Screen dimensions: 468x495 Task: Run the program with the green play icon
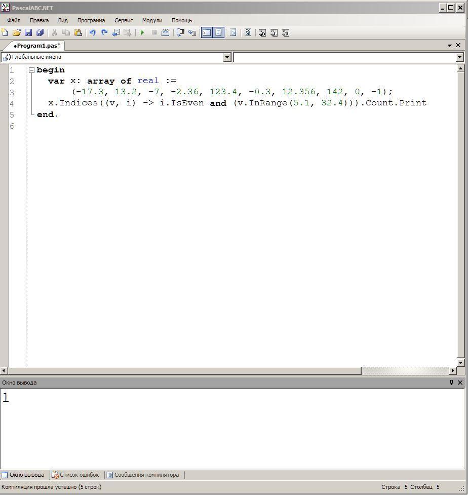(142, 32)
